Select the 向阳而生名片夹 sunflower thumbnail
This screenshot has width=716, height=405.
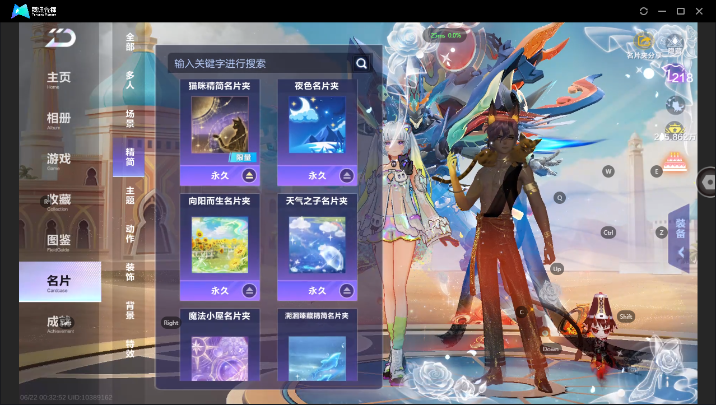(220, 245)
